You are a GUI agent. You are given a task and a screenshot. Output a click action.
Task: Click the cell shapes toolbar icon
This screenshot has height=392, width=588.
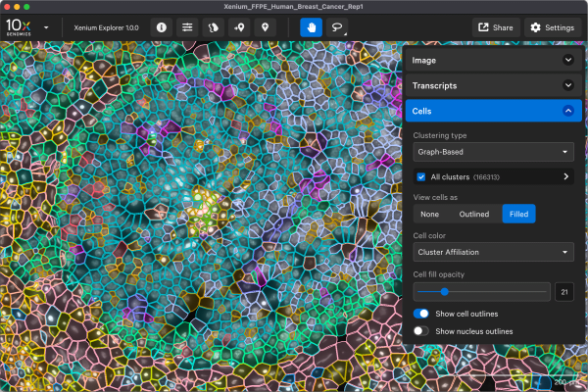(212, 27)
